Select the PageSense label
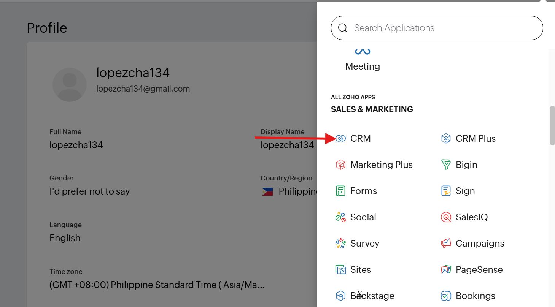Viewport: 555px width, 307px height. pos(479,270)
